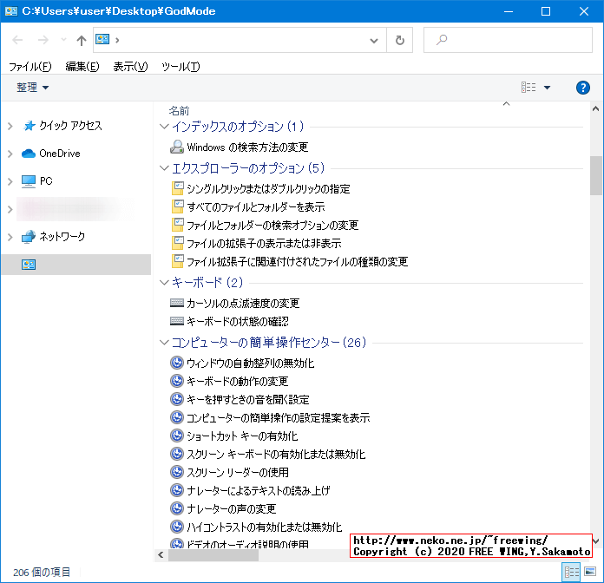Click the scroll up arrow of file list

click(x=596, y=109)
